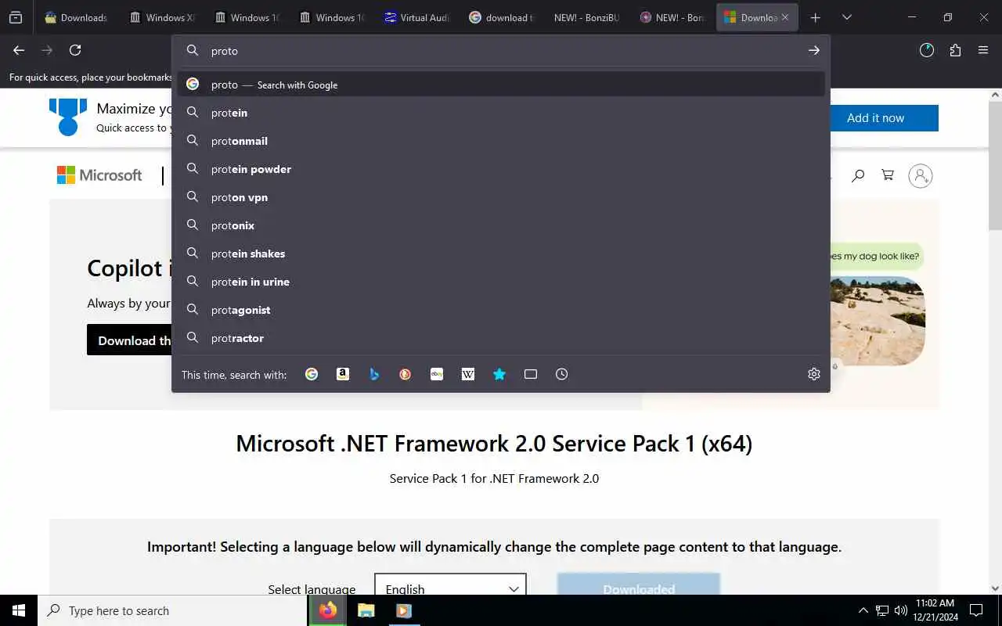Search with Google one-off icon
Screen dimensions: 1002x626
[312, 374]
